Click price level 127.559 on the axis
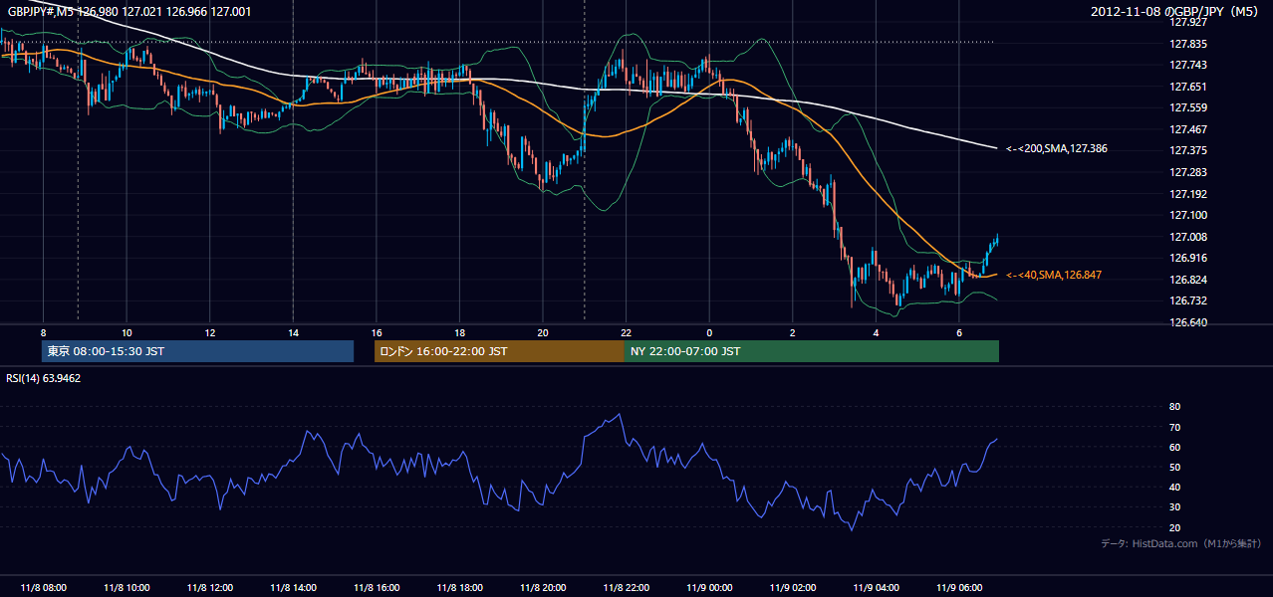1273x597 pixels. (x=1188, y=107)
